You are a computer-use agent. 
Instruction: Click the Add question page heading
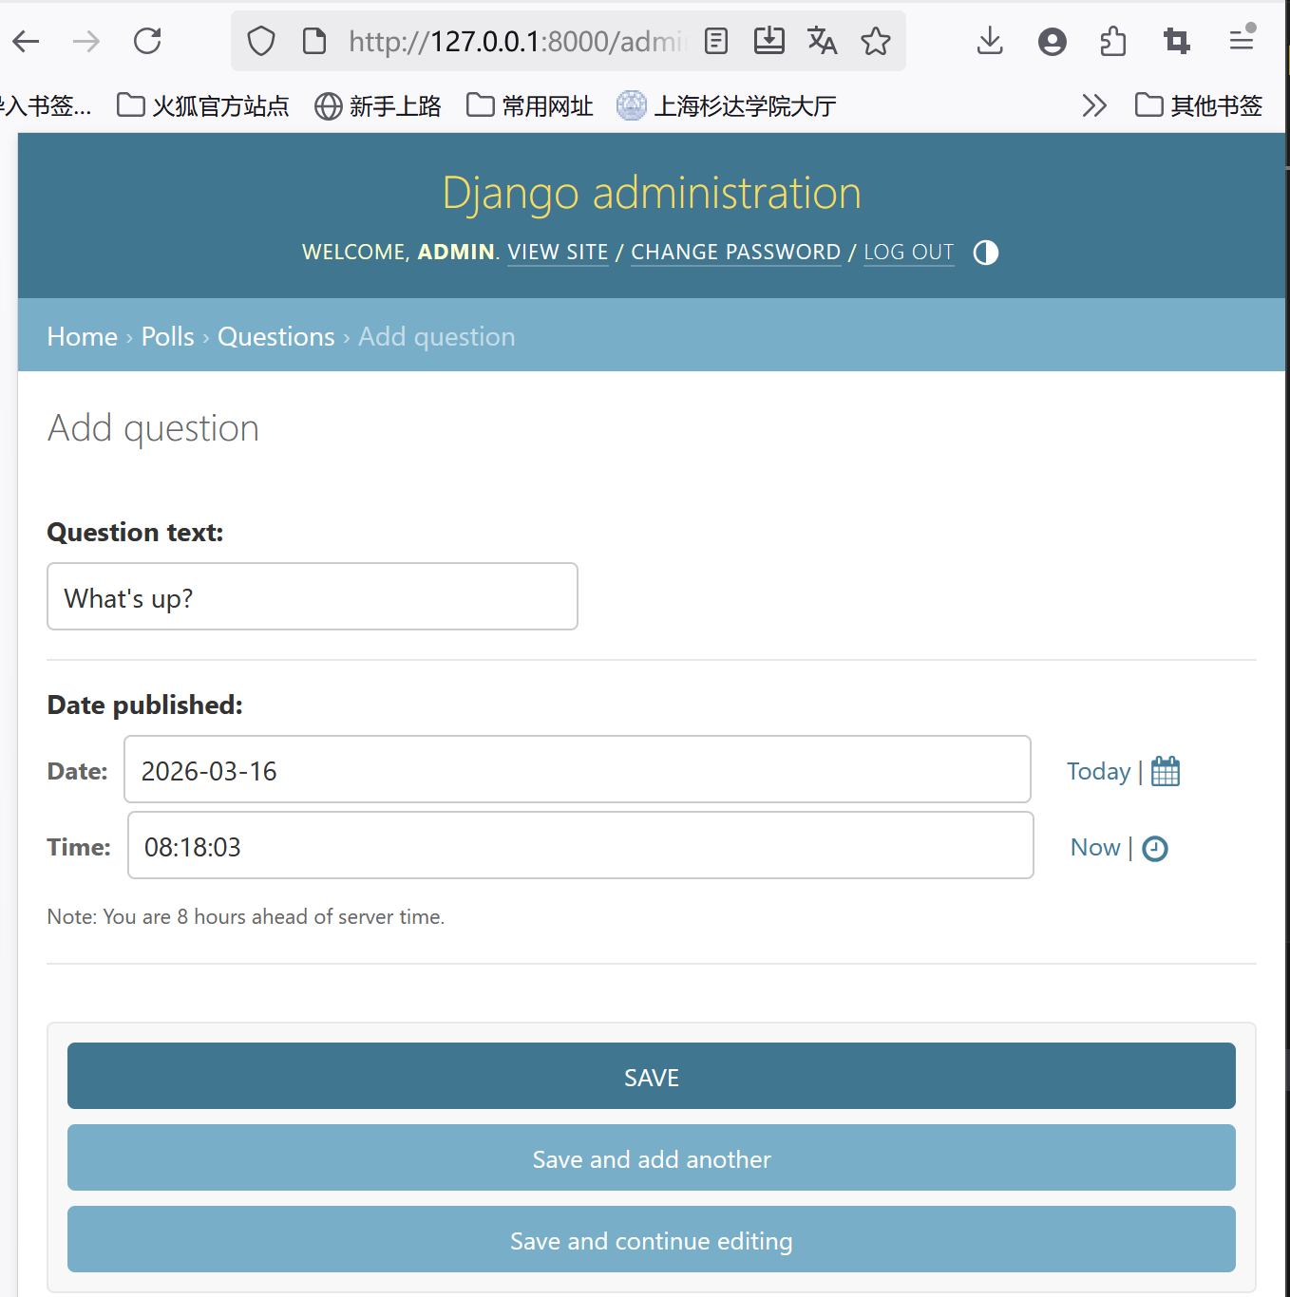(154, 428)
